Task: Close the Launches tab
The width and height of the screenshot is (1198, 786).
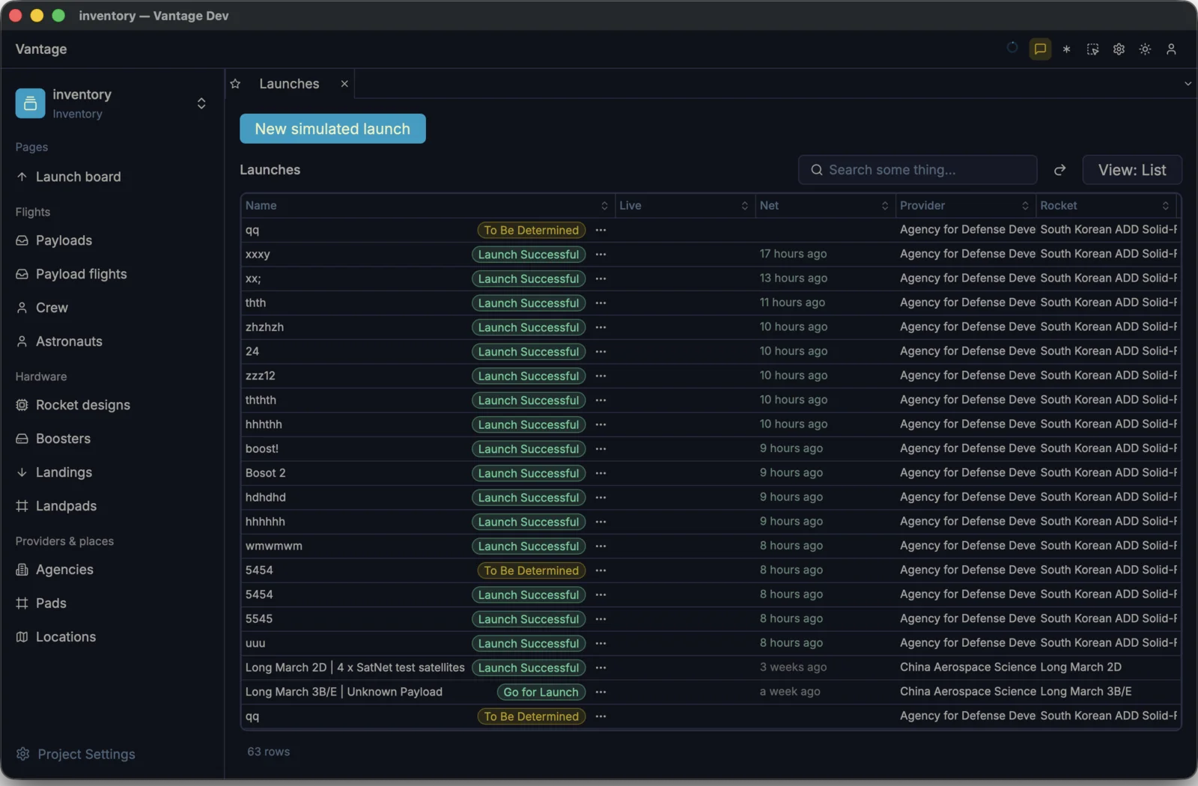Action: [x=344, y=84]
